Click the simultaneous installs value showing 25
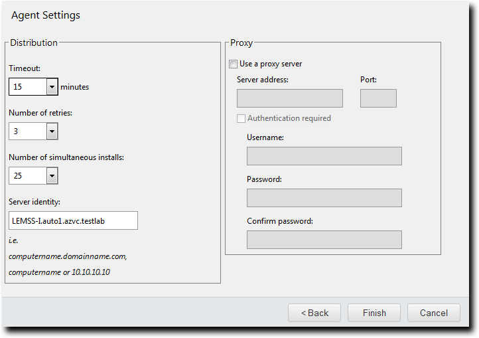 pos(28,176)
